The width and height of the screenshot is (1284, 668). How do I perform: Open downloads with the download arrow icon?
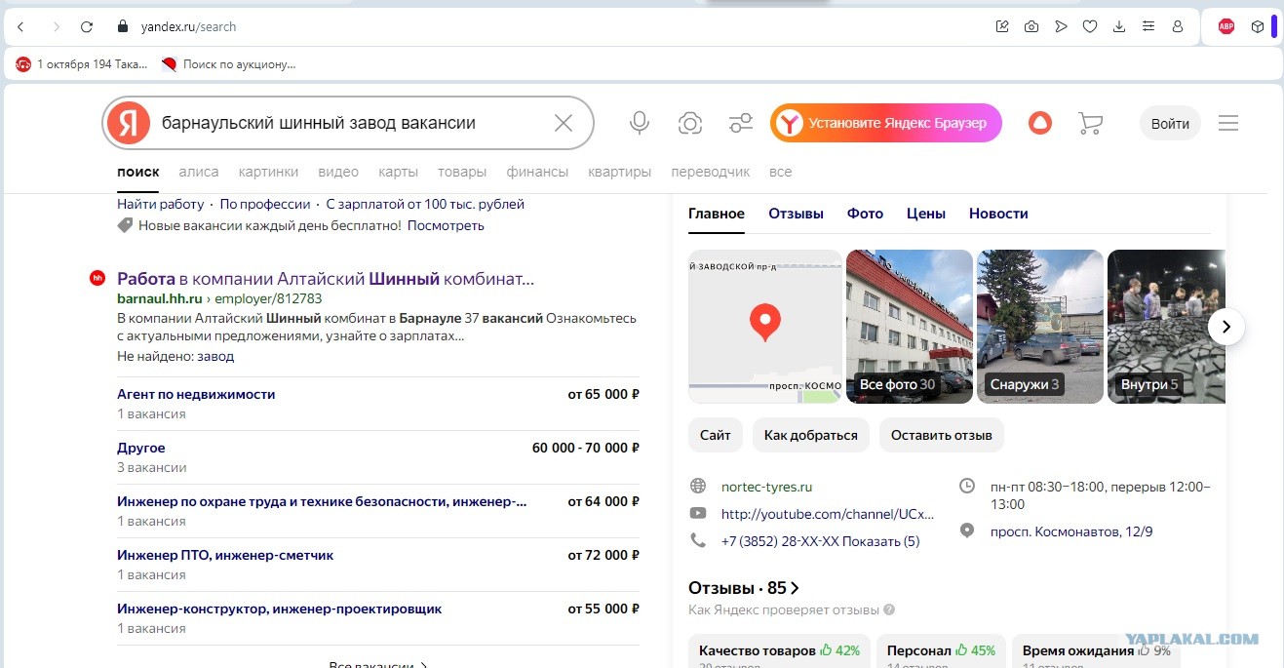[1119, 26]
